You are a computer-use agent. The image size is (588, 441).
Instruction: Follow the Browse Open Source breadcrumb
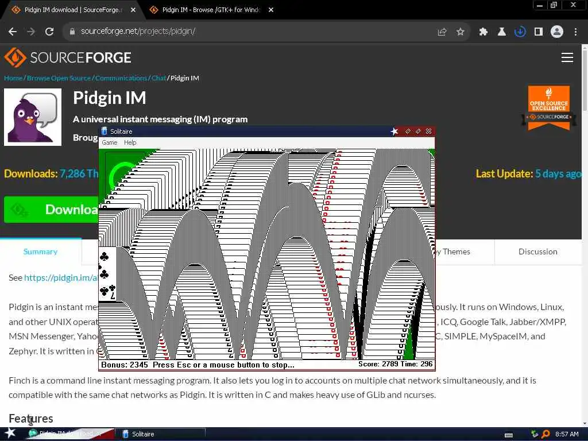[x=59, y=78]
